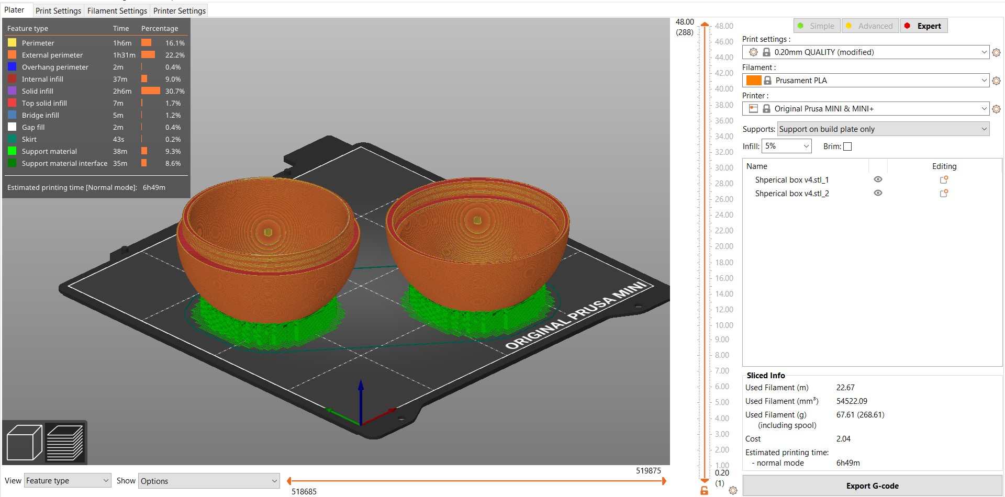
Task: Click the Cost value "2.04"
Action: point(843,439)
